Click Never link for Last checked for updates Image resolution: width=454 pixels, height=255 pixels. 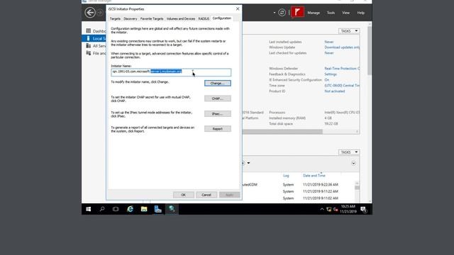[x=329, y=53]
